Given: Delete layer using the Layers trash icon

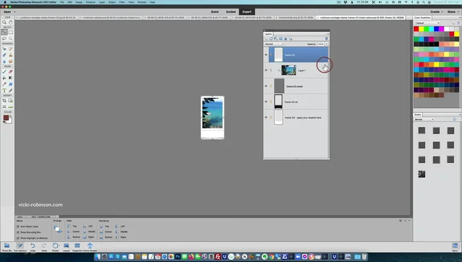Looking at the screenshot, I should 326,39.
